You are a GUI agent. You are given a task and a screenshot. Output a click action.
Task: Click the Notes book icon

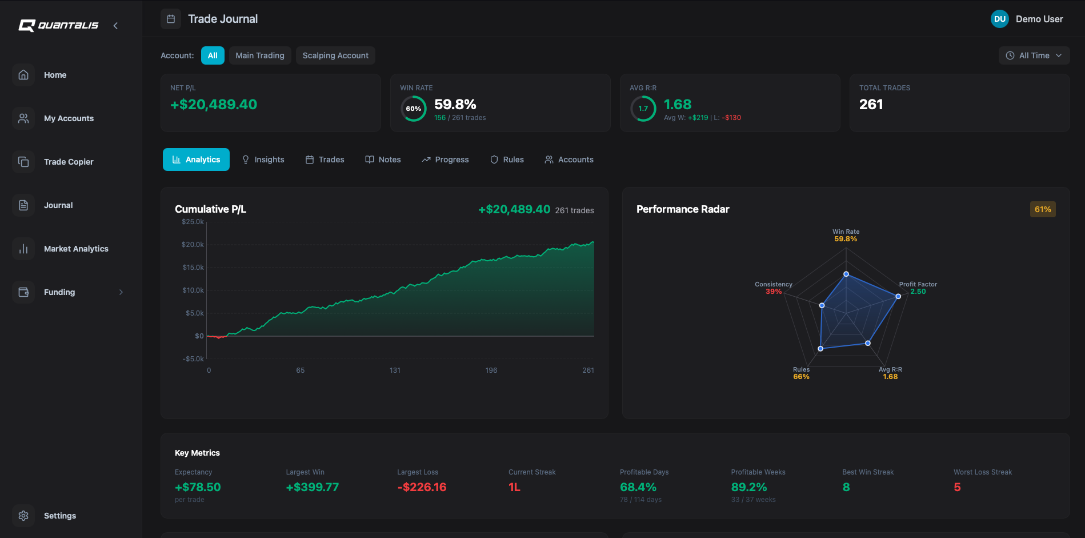(370, 160)
